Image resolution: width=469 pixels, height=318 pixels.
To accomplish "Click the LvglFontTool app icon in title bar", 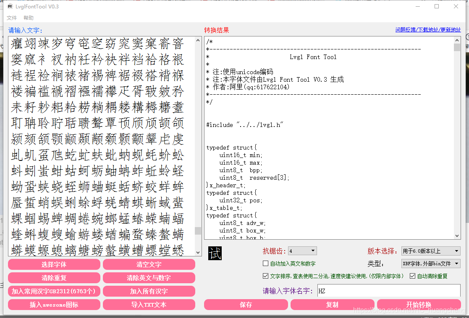I will point(10,6).
